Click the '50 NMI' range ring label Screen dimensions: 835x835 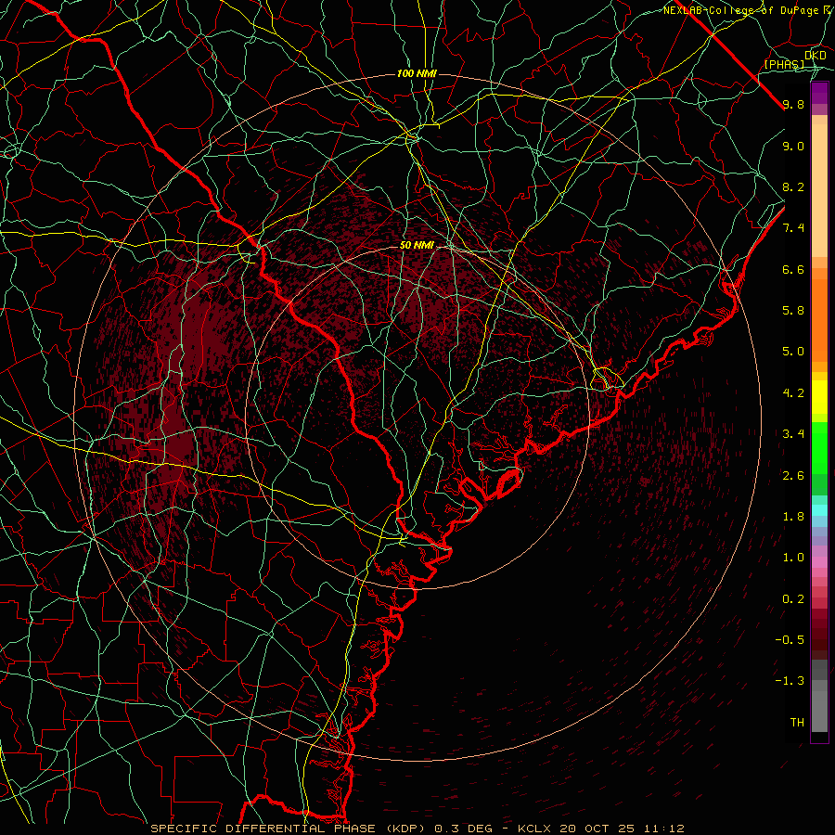pos(417,246)
